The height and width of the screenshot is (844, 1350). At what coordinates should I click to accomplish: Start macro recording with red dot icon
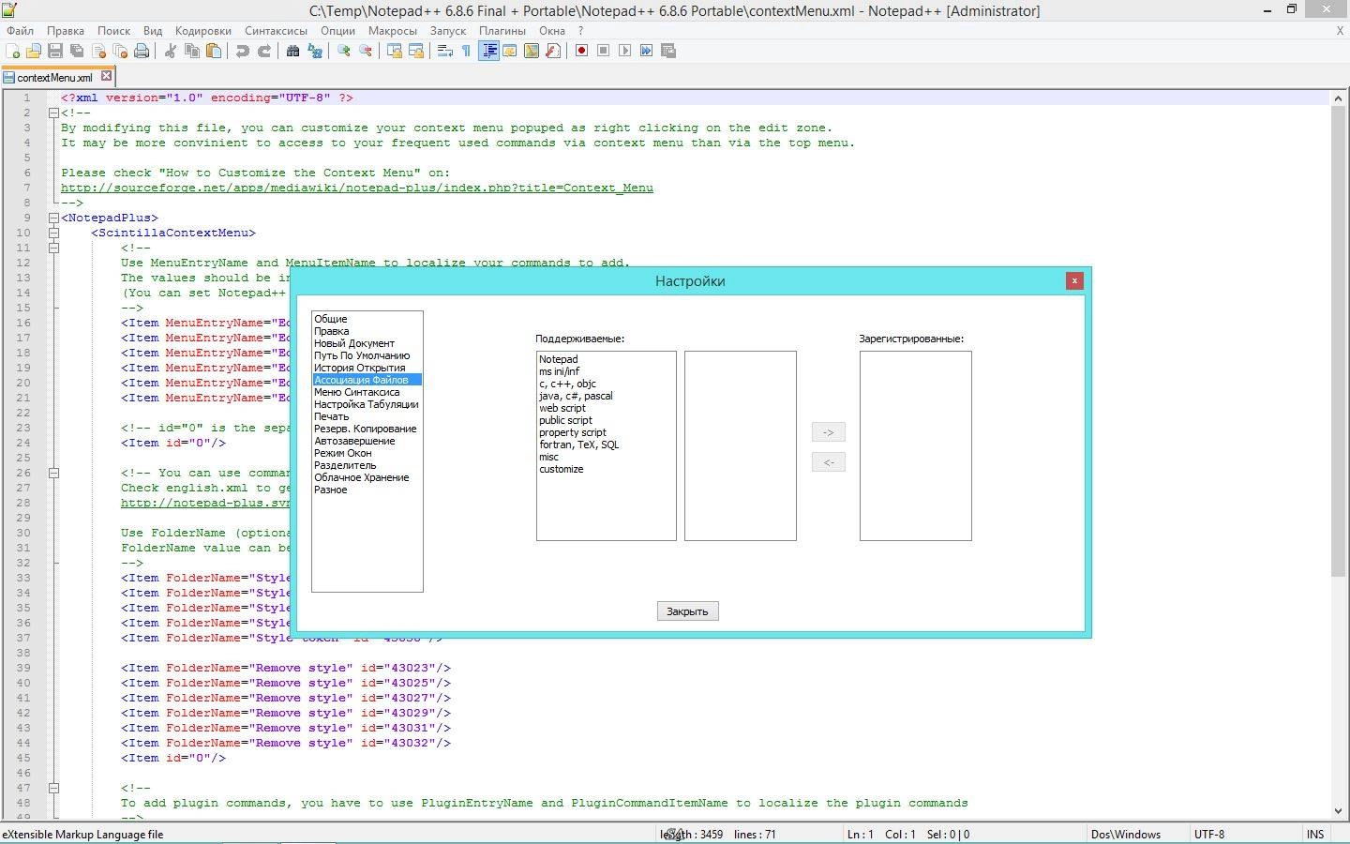point(581,51)
